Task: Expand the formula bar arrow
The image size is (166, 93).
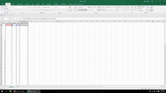Action: [165, 19]
